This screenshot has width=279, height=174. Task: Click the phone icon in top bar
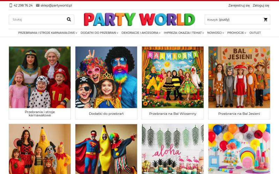11,6
